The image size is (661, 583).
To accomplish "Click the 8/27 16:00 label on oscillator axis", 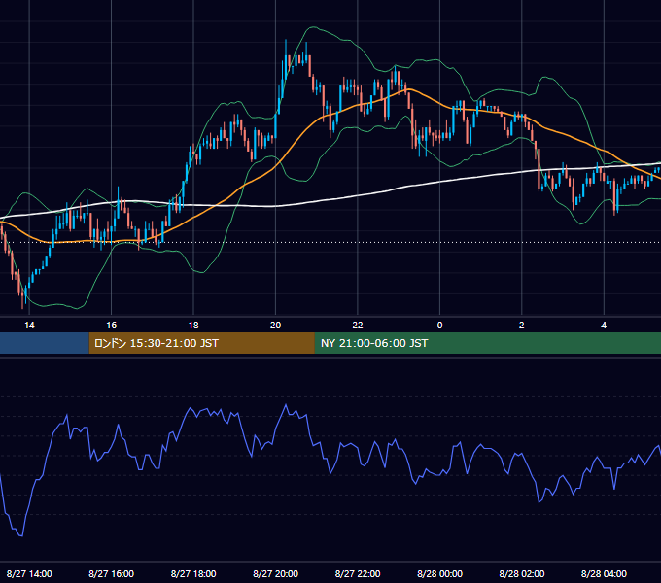I will pos(111,573).
